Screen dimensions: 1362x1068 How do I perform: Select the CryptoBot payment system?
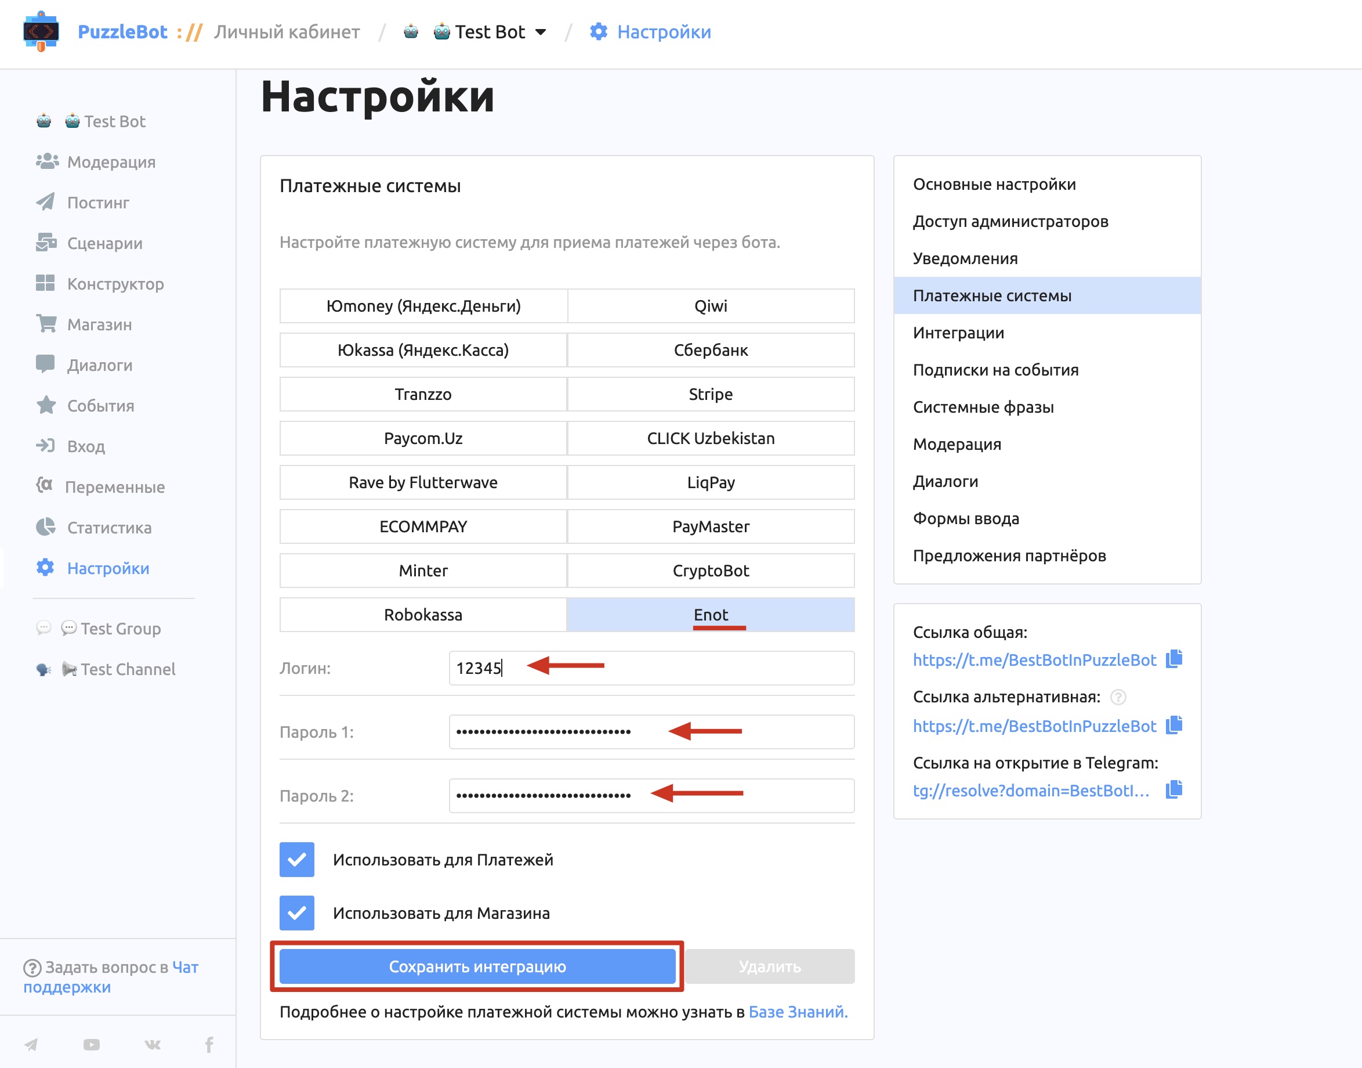[x=711, y=570]
